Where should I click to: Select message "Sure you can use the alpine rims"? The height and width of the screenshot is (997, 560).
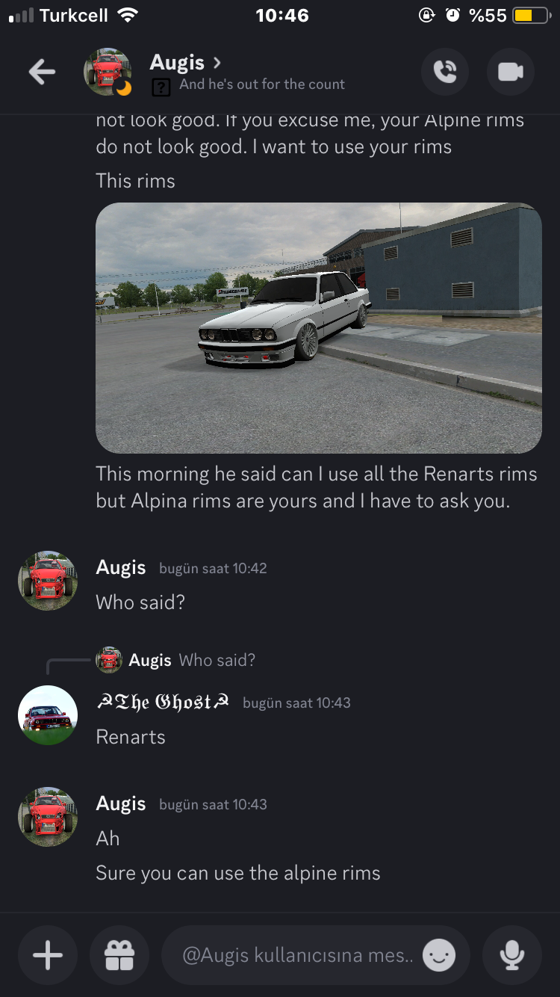[238, 873]
